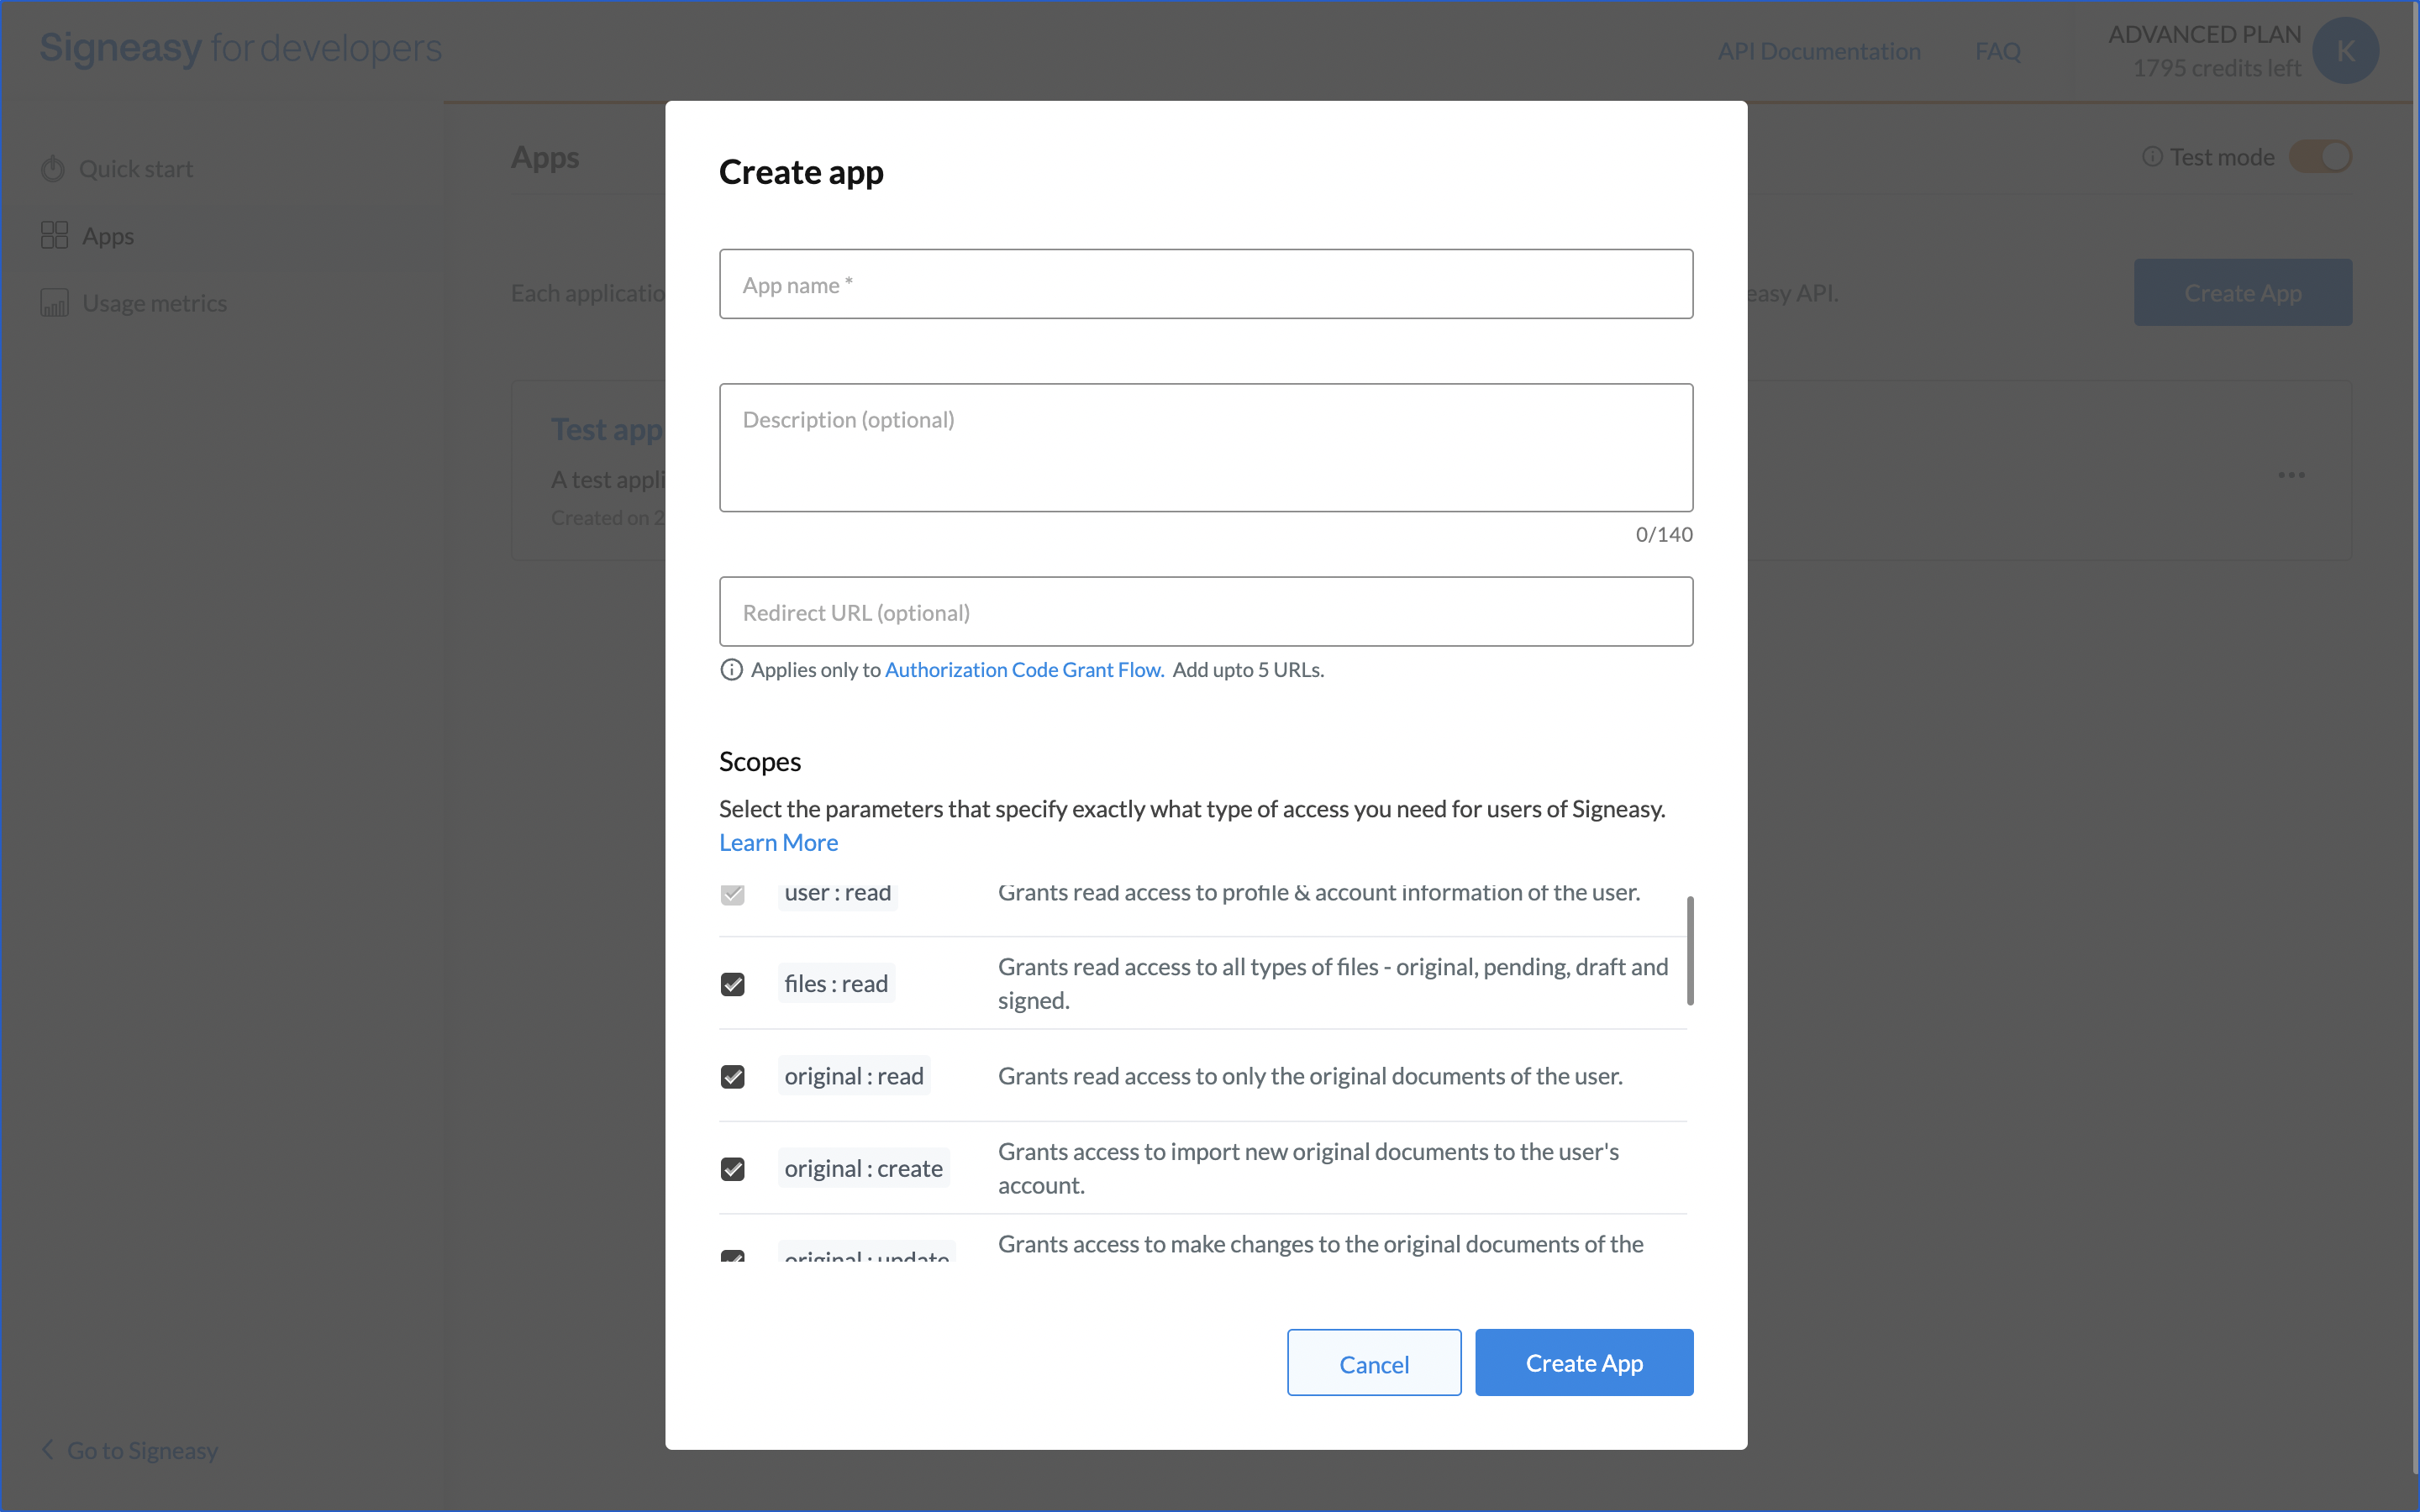2420x1512 pixels.
Task: Uncheck the files : read scope checkbox
Action: 733,984
